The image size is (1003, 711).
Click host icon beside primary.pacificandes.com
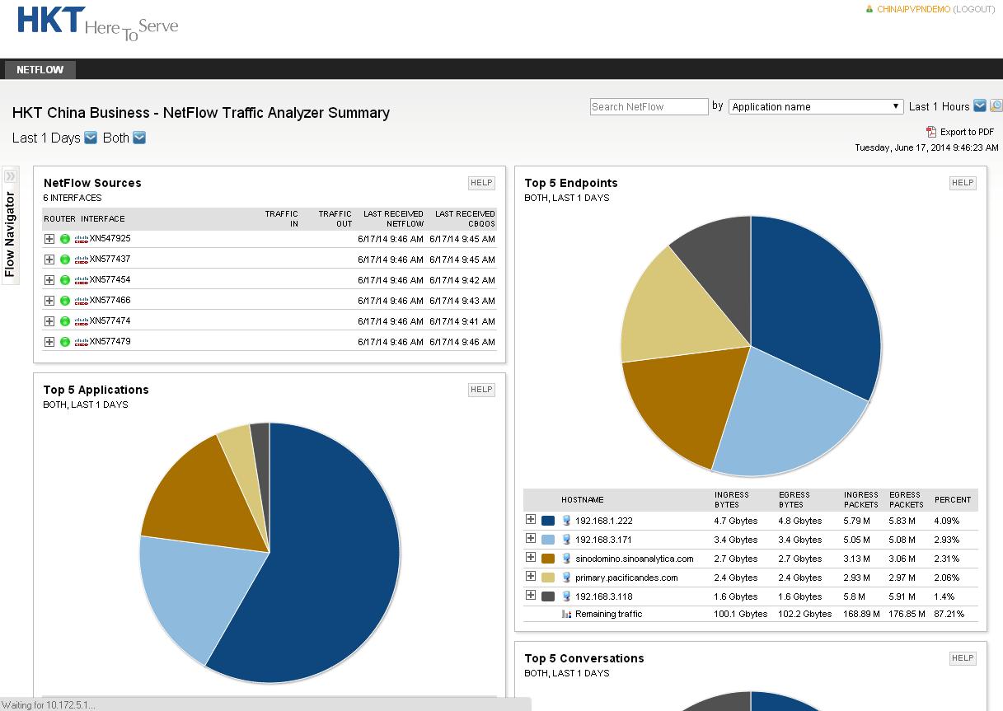566,578
